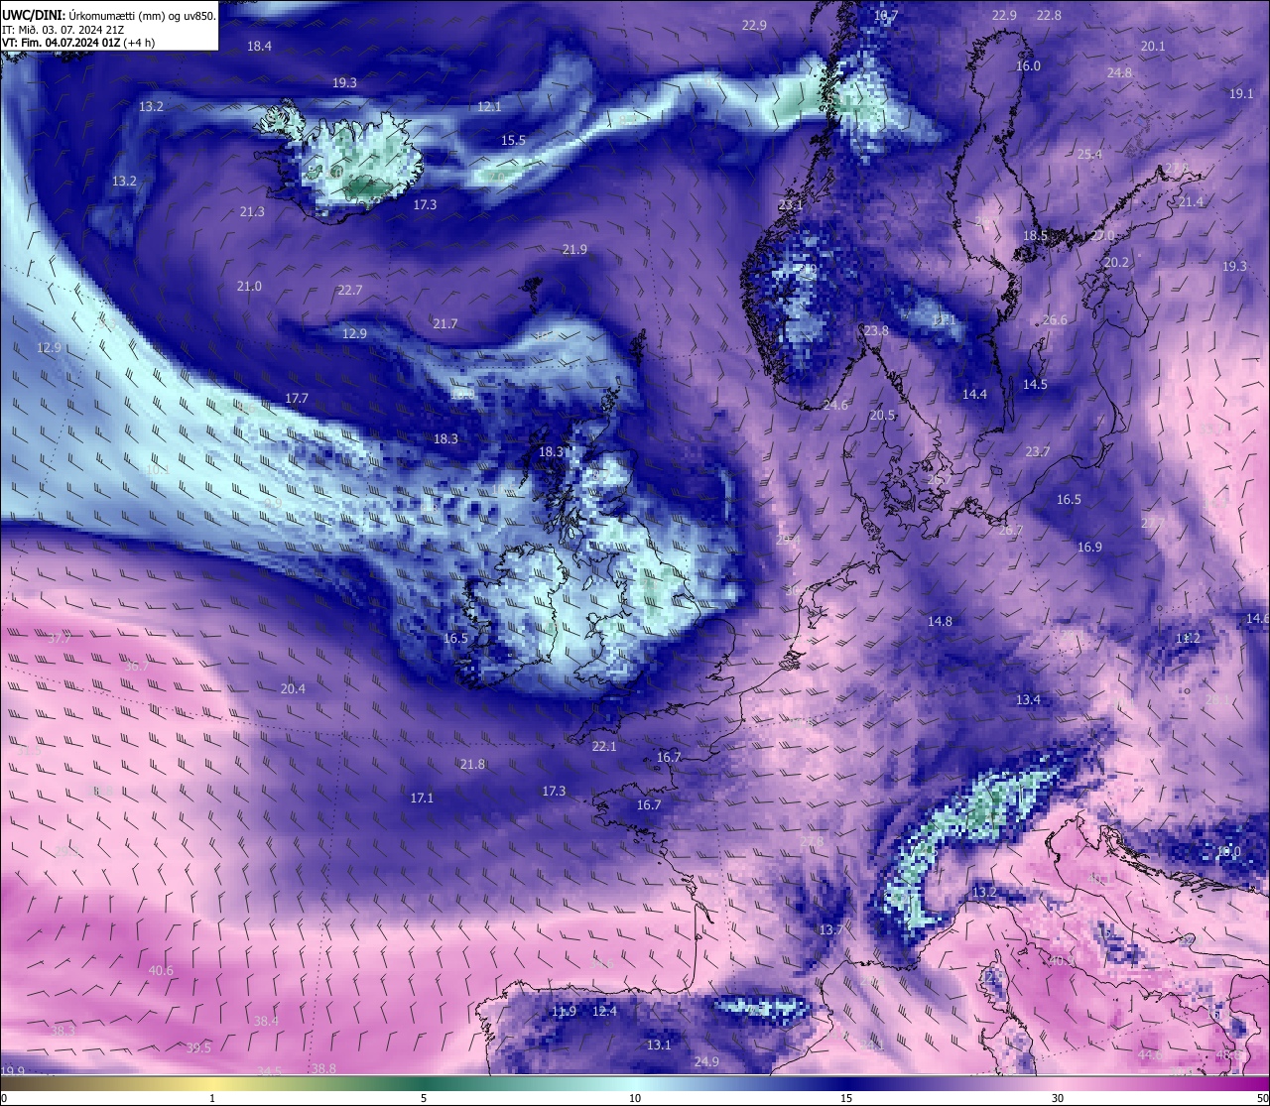Image resolution: width=1270 pixels, height=1106 pixels.
Task: Click the 14.5 value on the map
Action: 1035,384
